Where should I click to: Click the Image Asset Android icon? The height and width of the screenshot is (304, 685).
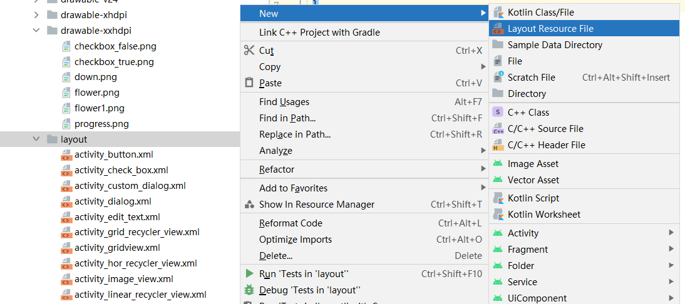tap(498, 164)
